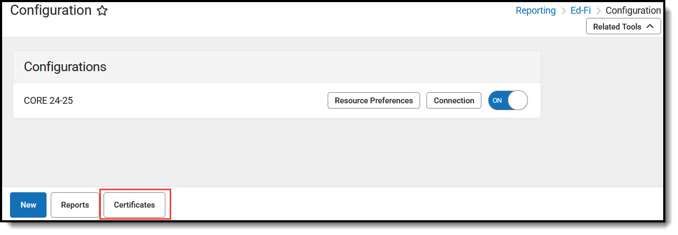The width and height of the screenshot is (678, 235).
Task: Click the Configurations panel header
Action: point(65,67)
